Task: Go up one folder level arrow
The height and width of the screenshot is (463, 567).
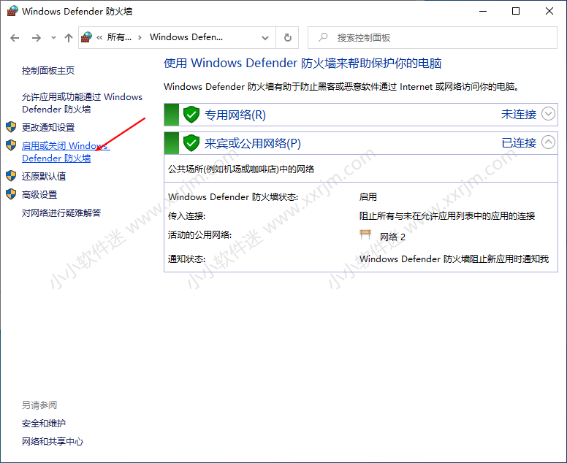Action: (x=68, y=38)
